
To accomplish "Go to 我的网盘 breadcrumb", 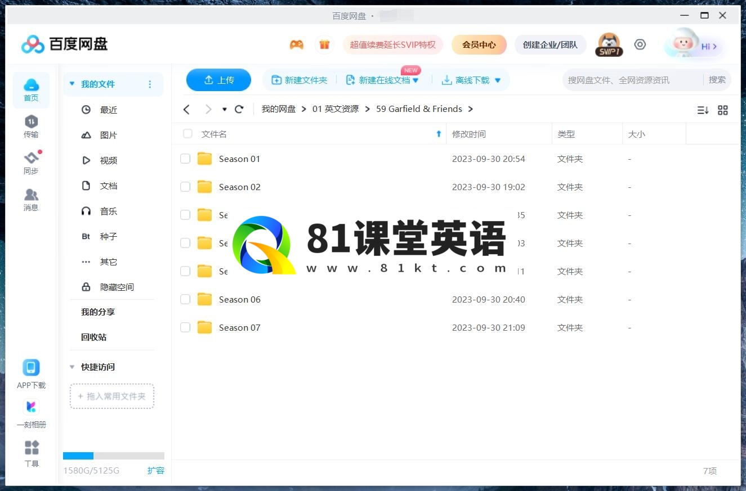I will coord(279,109).
